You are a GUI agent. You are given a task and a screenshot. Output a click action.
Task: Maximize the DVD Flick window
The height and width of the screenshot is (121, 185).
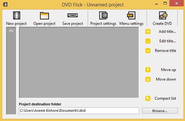click(165, 4)
